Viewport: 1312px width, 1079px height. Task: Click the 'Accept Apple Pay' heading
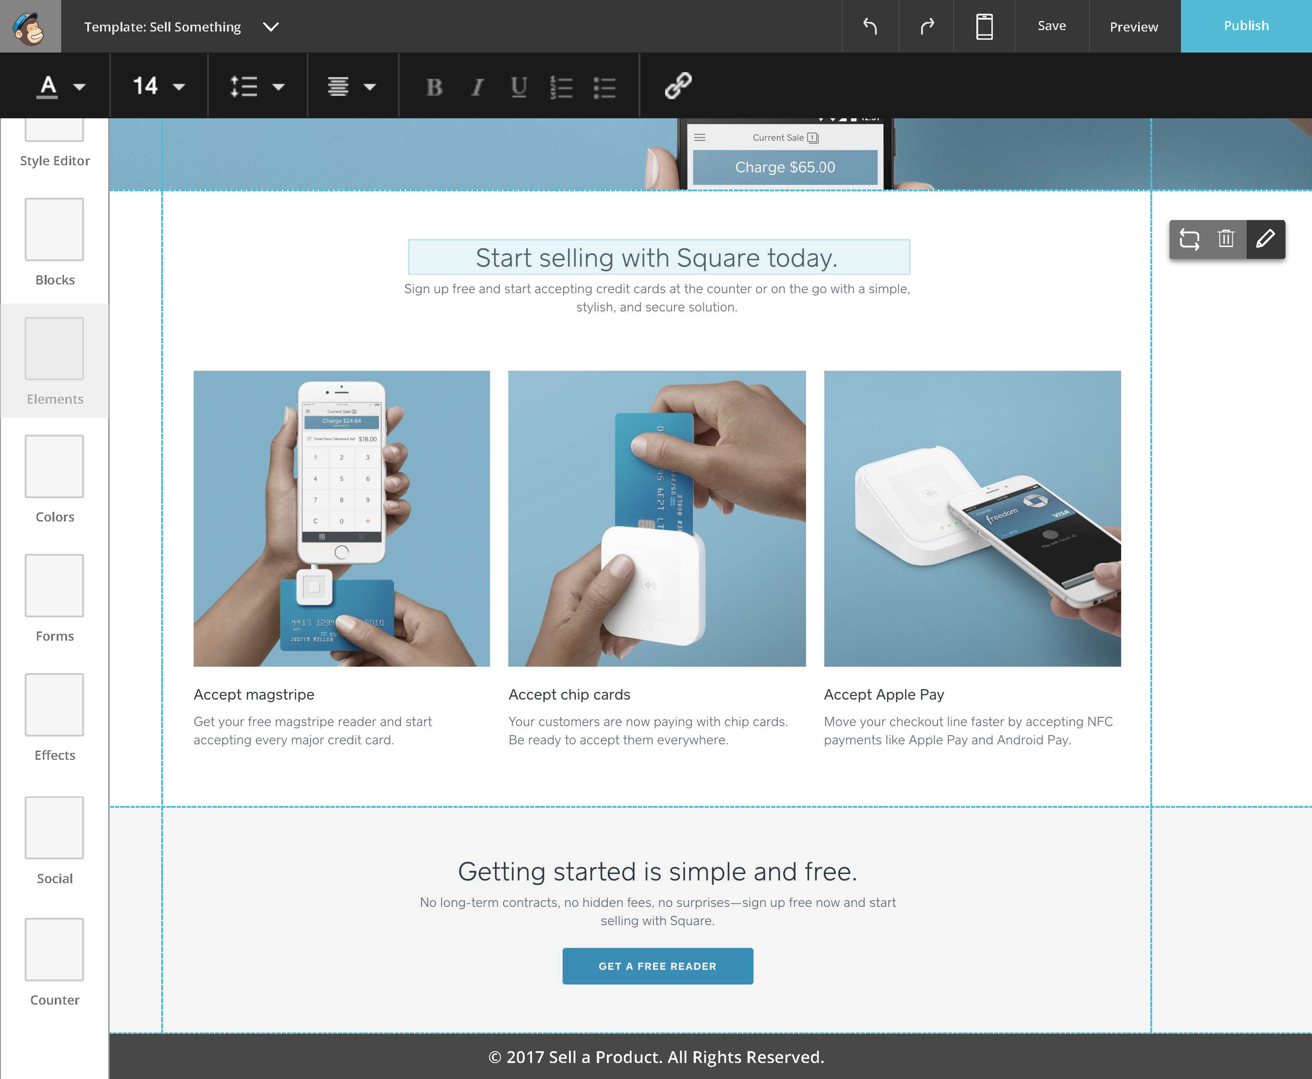(884, 694)
